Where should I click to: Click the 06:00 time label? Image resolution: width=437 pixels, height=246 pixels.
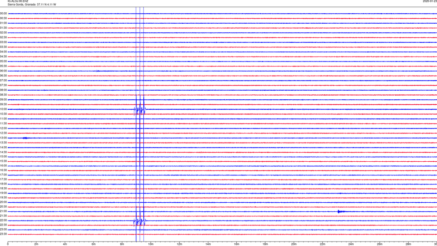[3, 71]
